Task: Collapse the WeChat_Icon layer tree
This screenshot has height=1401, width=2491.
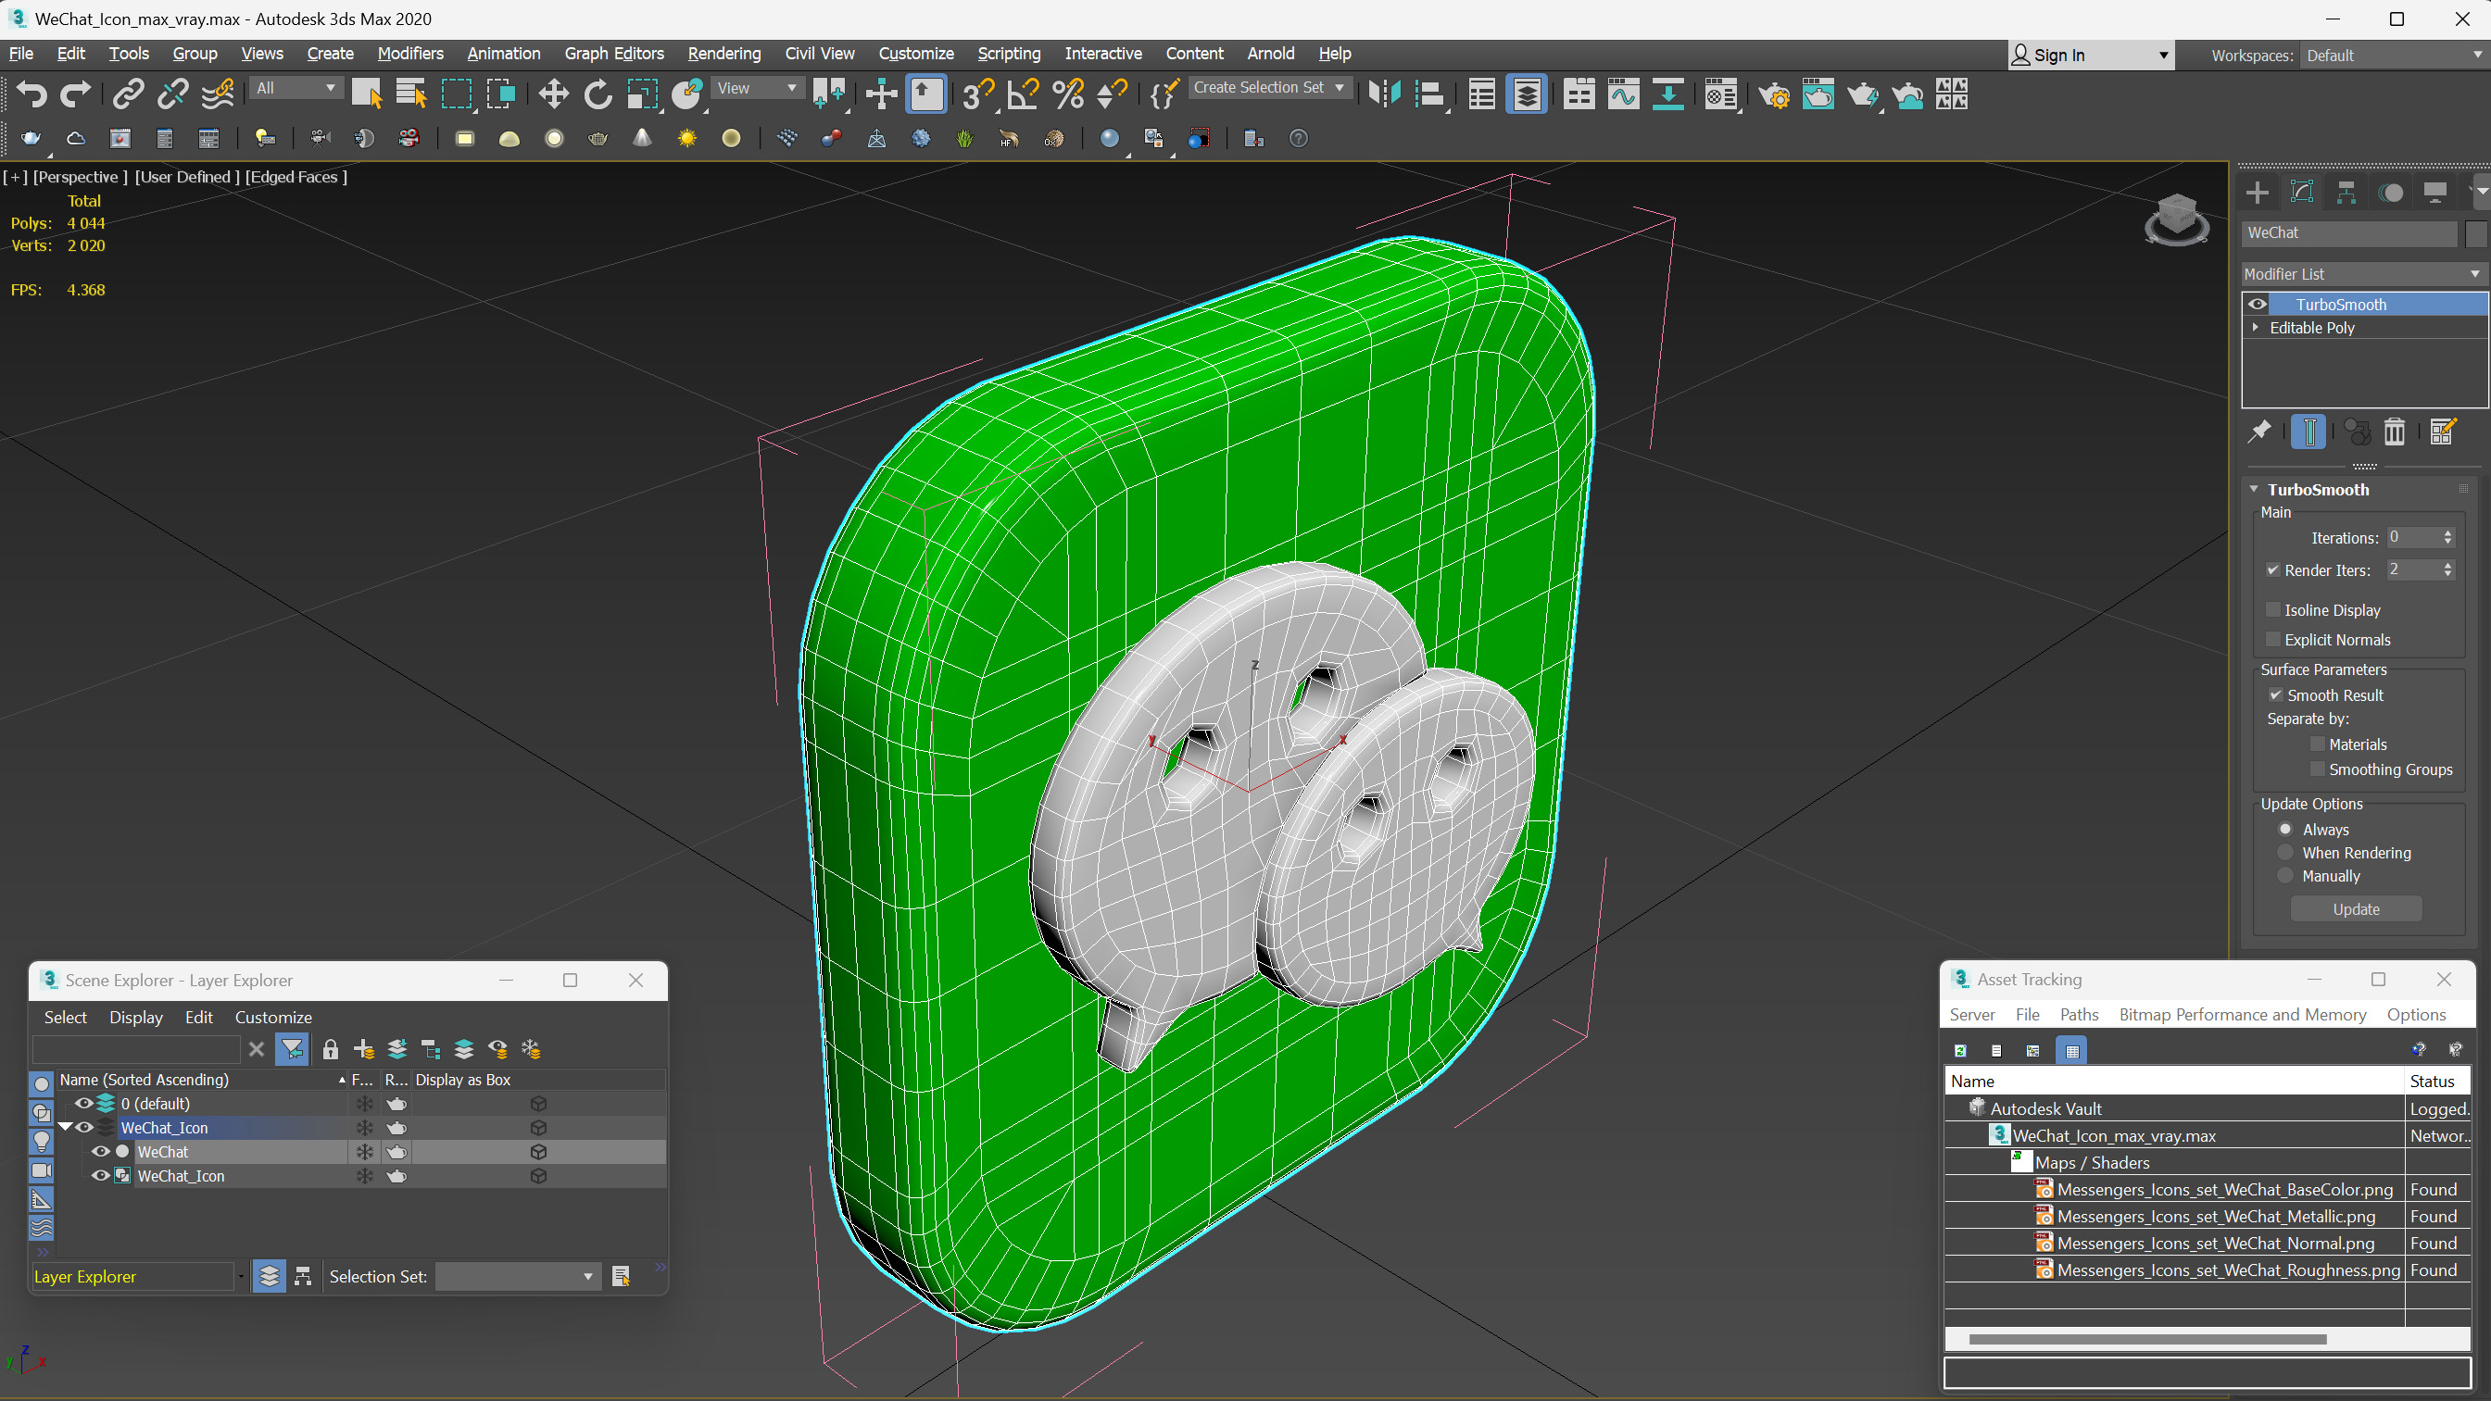Action: tap(66, 1128)
